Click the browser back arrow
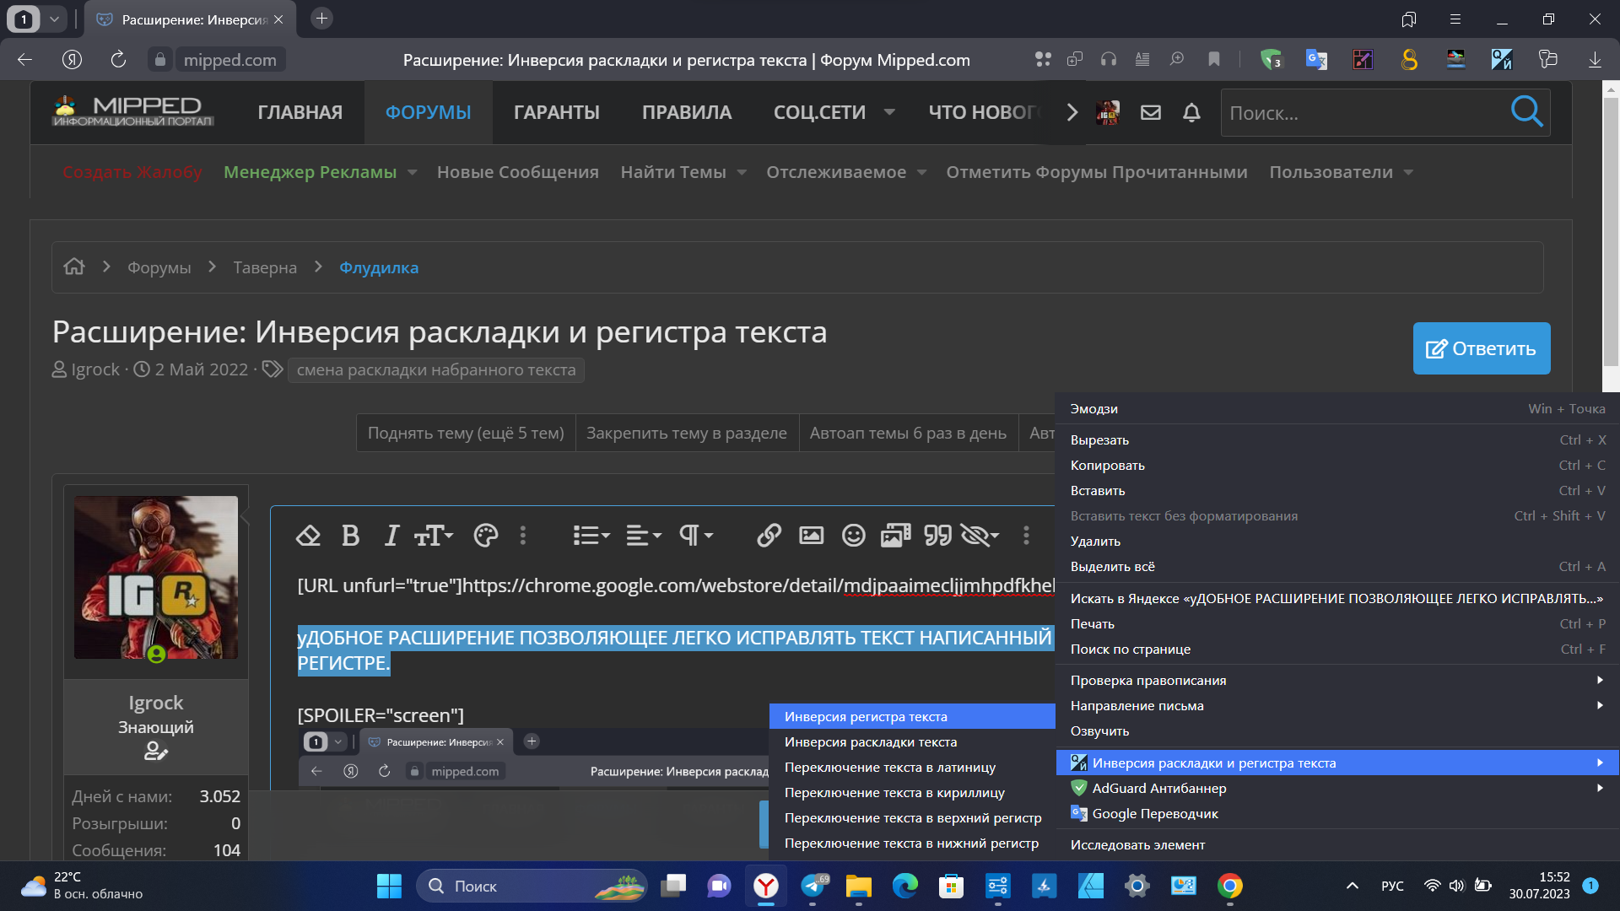This screenshot has height=911, width=1620. point(24,59)
